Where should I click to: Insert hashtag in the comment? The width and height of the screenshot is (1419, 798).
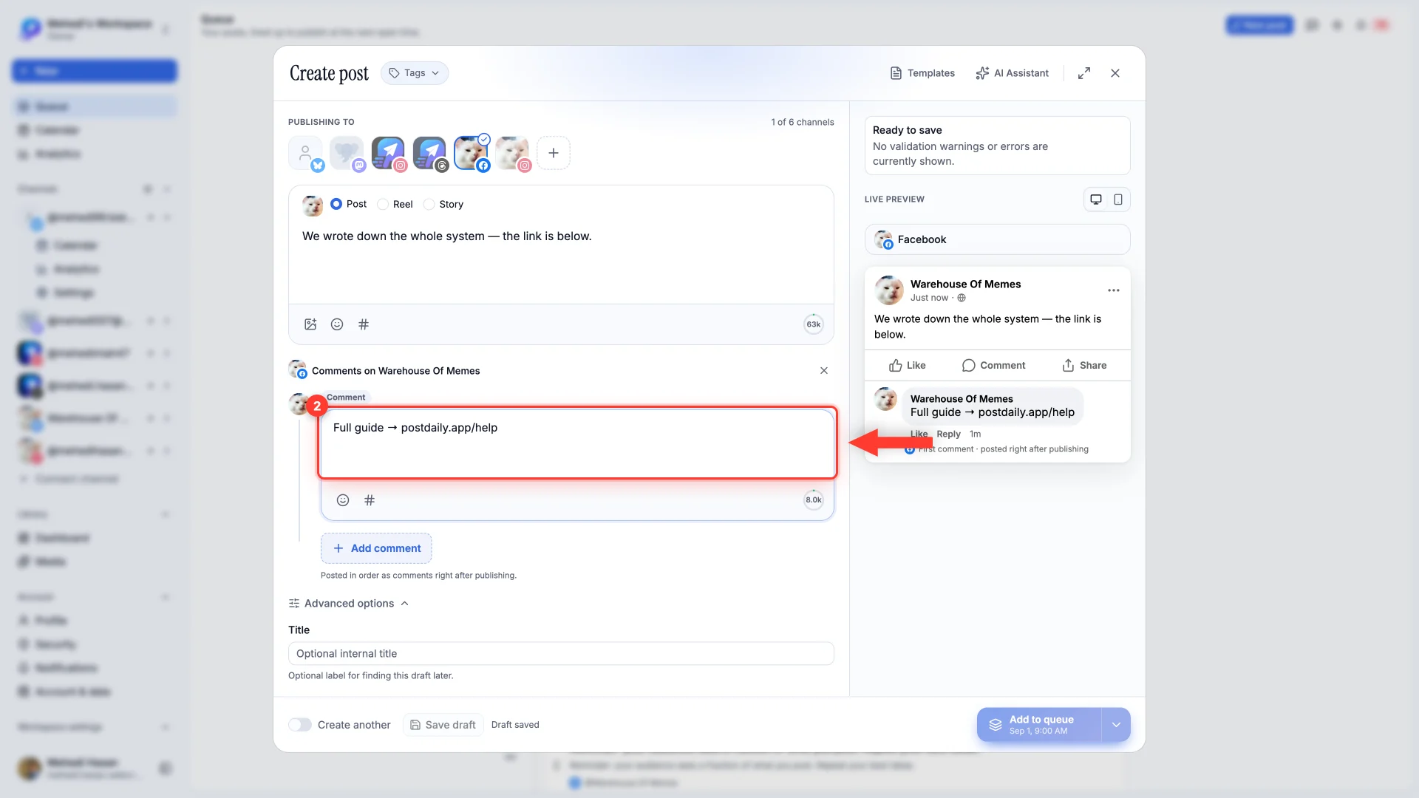point(370,500)
